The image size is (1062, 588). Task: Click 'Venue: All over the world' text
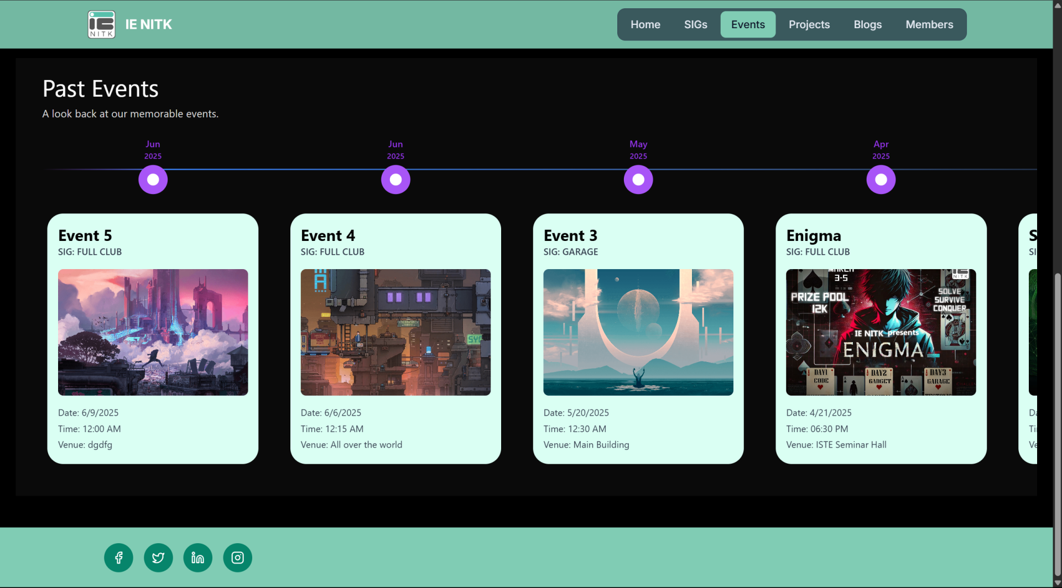point(351,445)
